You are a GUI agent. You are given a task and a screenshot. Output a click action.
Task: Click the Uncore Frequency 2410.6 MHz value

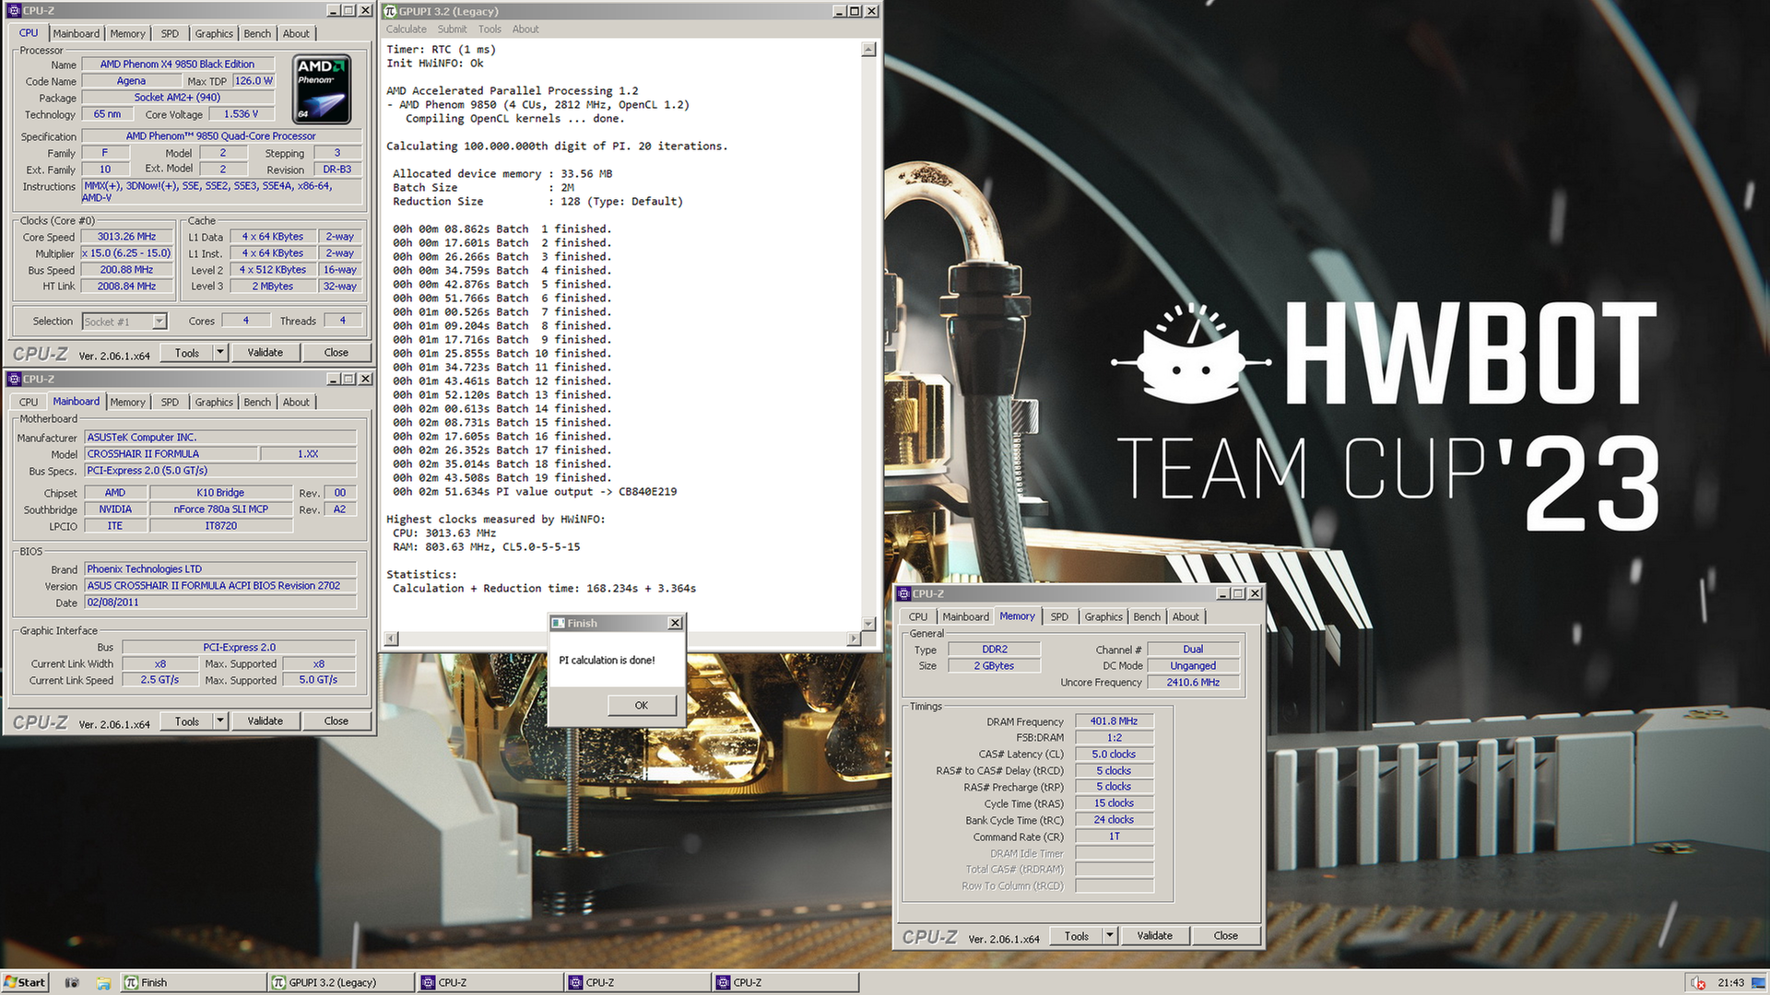(1193, 683)
